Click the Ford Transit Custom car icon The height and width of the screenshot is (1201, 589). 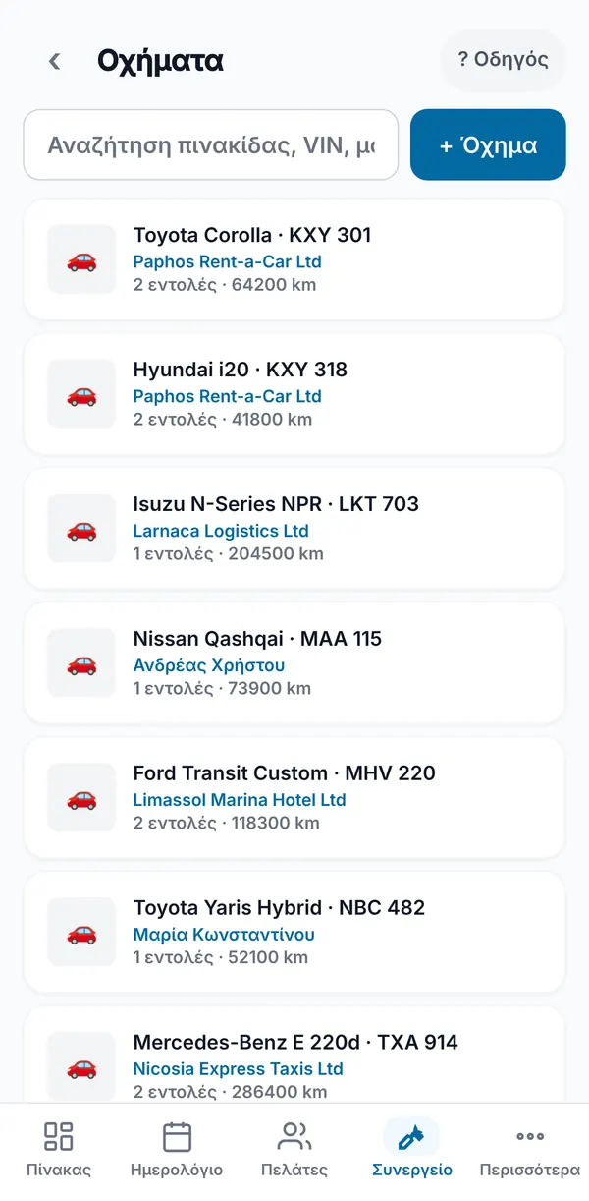coord(81,798)
